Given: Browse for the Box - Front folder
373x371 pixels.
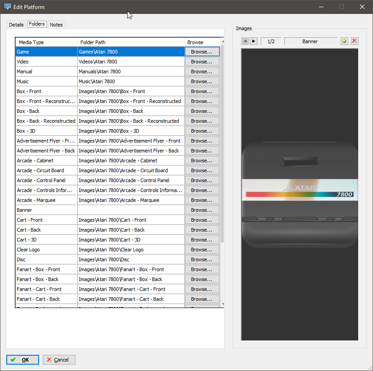Looking at the screenshot, I should tap(202, 91).
